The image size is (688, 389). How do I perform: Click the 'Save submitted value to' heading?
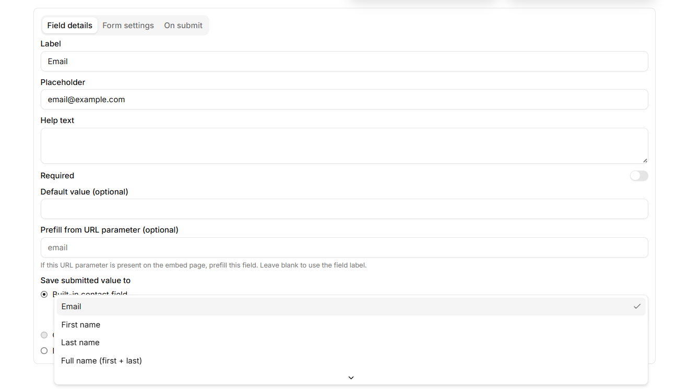86,281
